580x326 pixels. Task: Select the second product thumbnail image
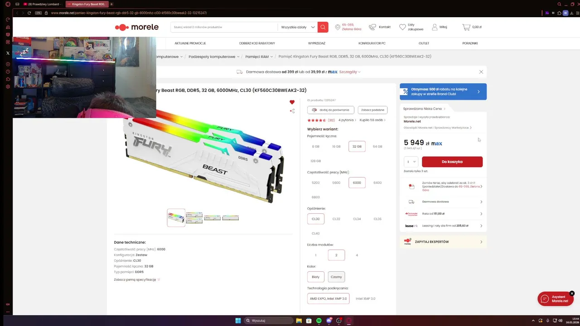coord(194,218)
